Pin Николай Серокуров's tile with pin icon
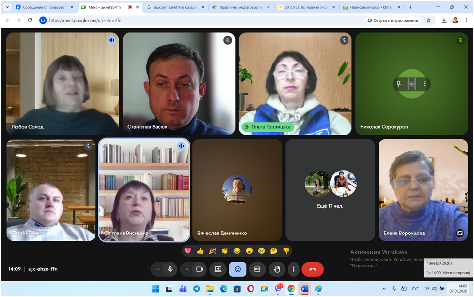Screen dimensions: 474x297 click(399, 84)
